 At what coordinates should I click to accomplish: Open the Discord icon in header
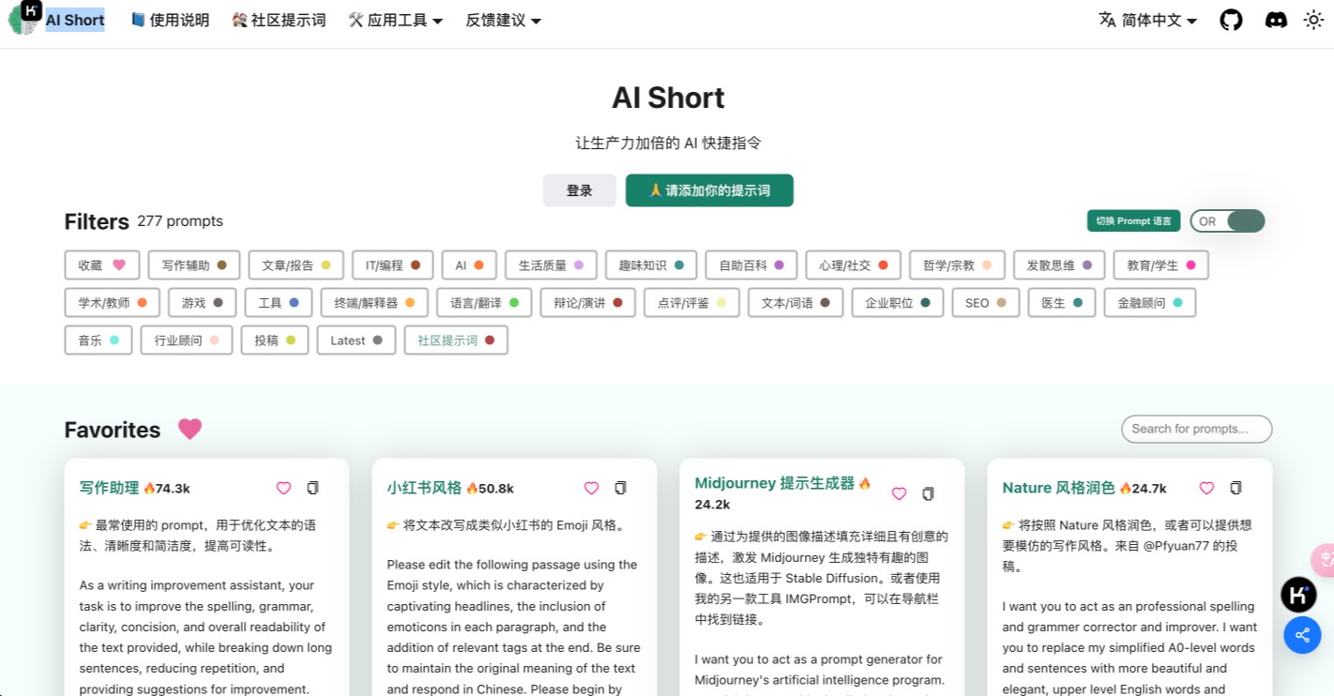point(1276,20)
